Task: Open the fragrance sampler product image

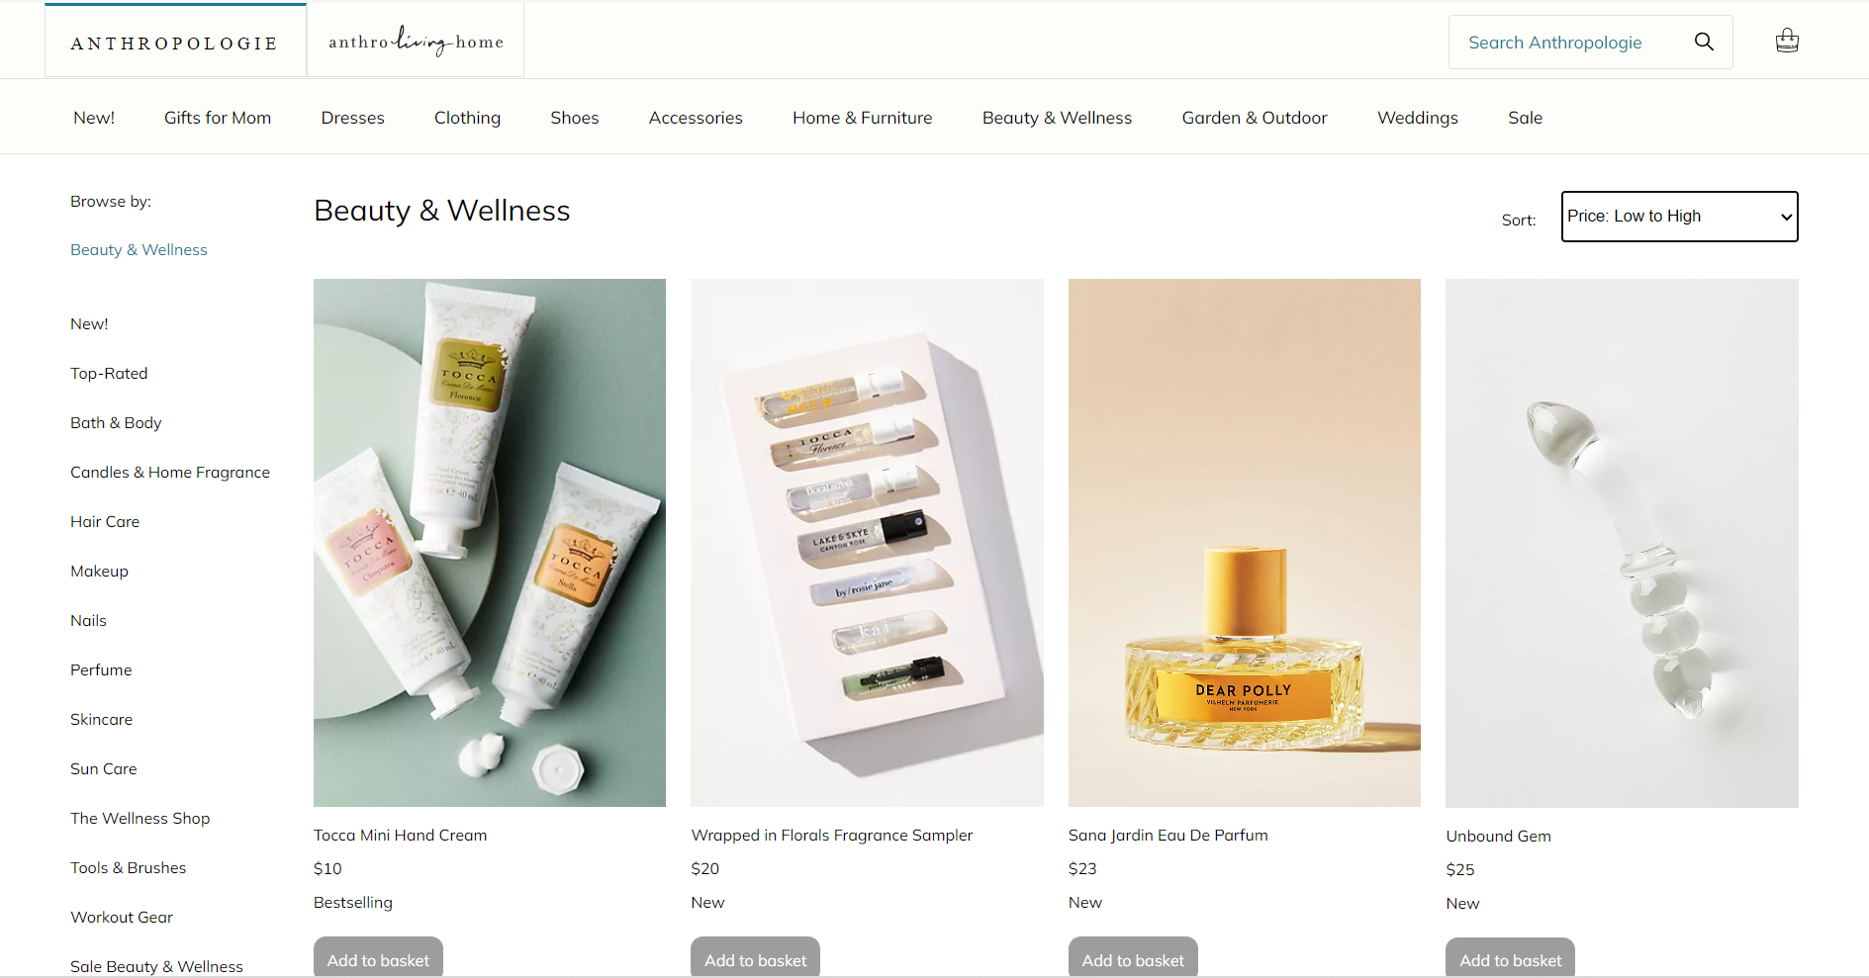Action: (867, 543)
